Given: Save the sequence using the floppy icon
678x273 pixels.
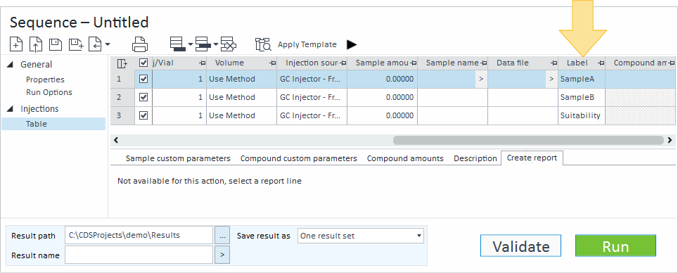Looking at the screenshot, I should pos(56,44).
